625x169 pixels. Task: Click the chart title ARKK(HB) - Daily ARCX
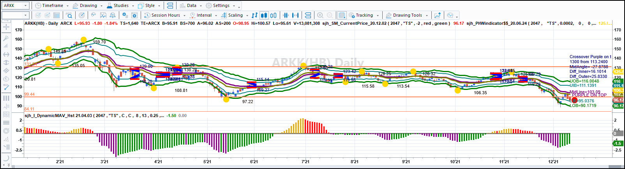click(48, 23)
